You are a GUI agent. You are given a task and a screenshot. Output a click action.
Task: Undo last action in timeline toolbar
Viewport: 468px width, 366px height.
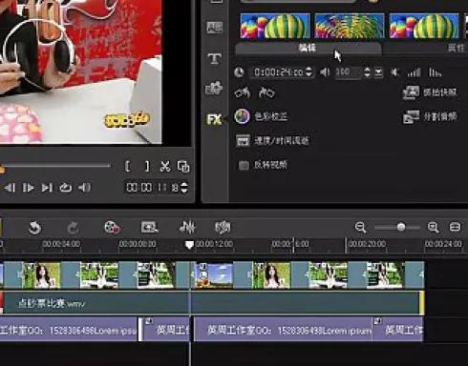pos(35,228)
